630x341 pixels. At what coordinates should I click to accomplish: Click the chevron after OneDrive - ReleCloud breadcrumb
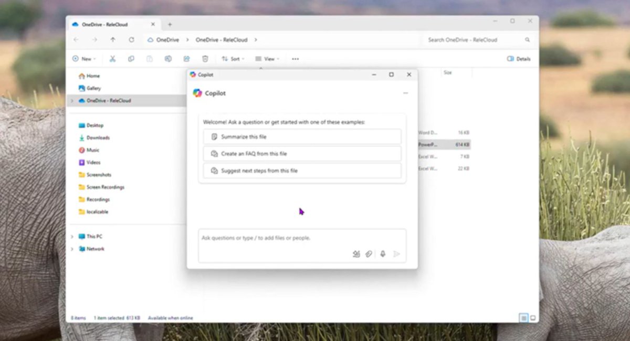coord(256,40)
